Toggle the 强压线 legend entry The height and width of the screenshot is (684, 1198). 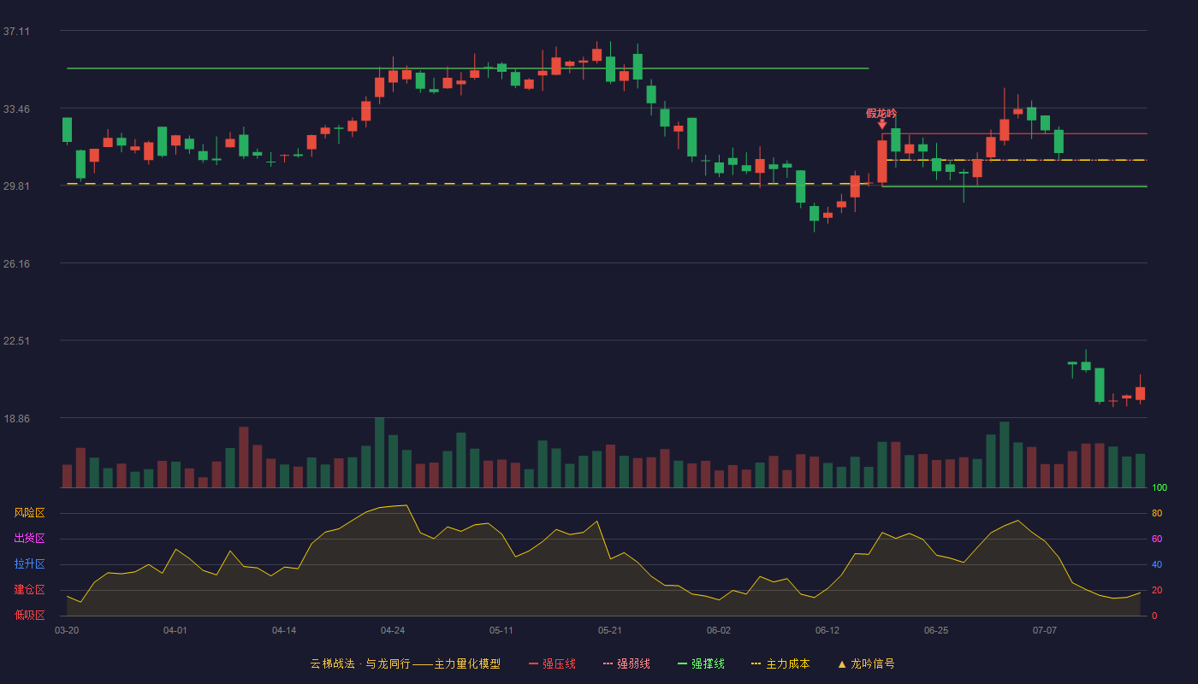[x=552, y=663]
